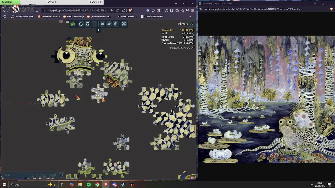Open Spotify from taskbar
This screenshot has width=335, height=188.
pyautogui.click(x=89, y=185)
